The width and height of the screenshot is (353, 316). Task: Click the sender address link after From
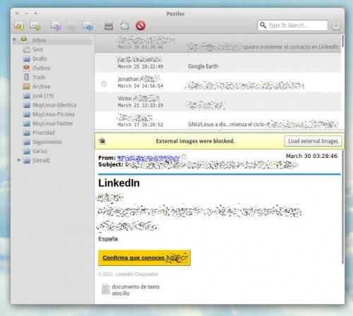click(x=148, y=158)
